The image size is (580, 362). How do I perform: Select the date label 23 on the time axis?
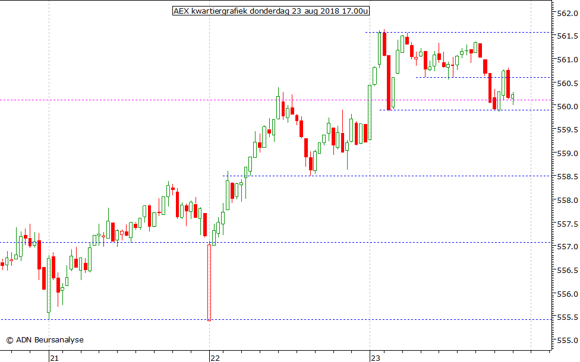(x=375, y=358)
